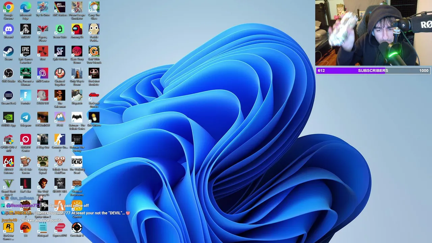Select the Dispatch game icon
The height and width of the screenshot is (243, 432).
click(77, 98)
